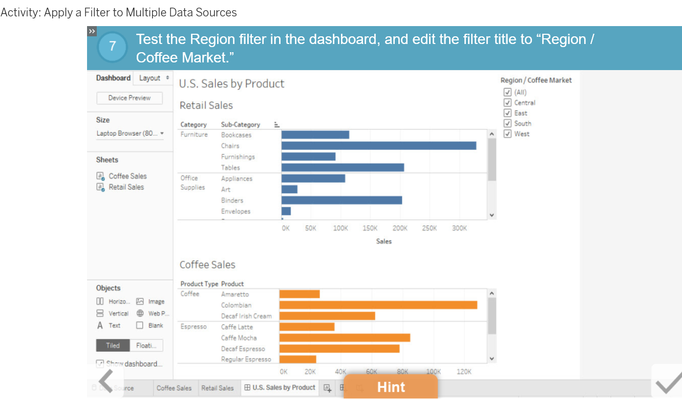
Task: Select the Tiled layout button
Action: tap(113, 345)
